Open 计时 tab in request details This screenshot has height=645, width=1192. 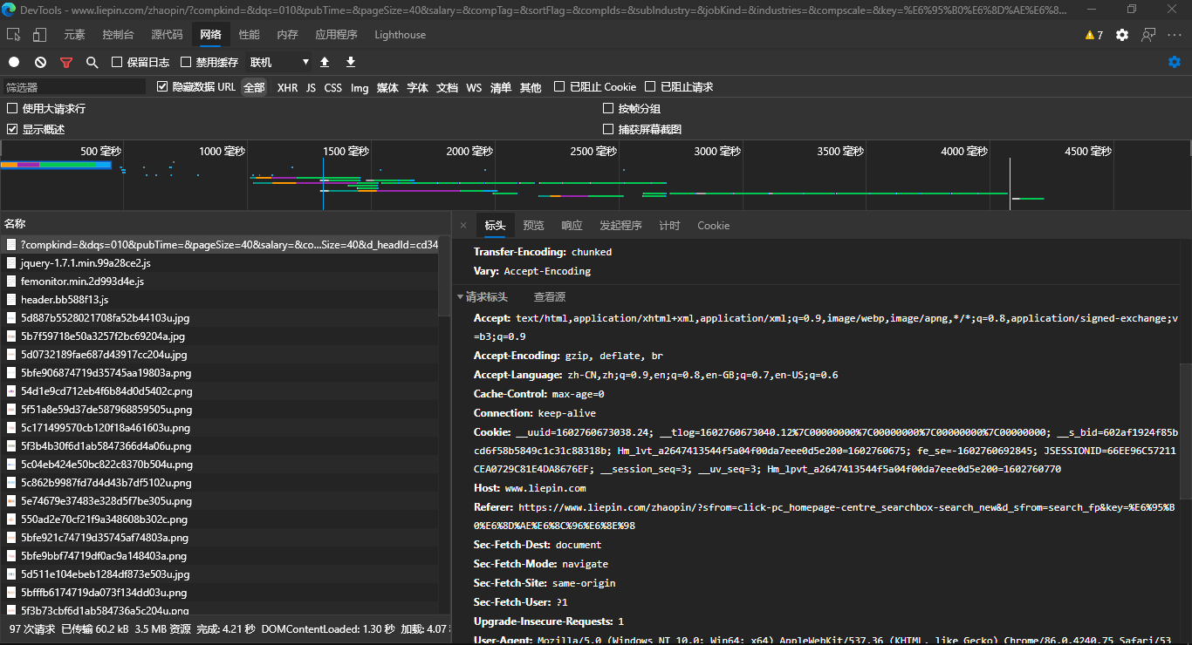669,225
